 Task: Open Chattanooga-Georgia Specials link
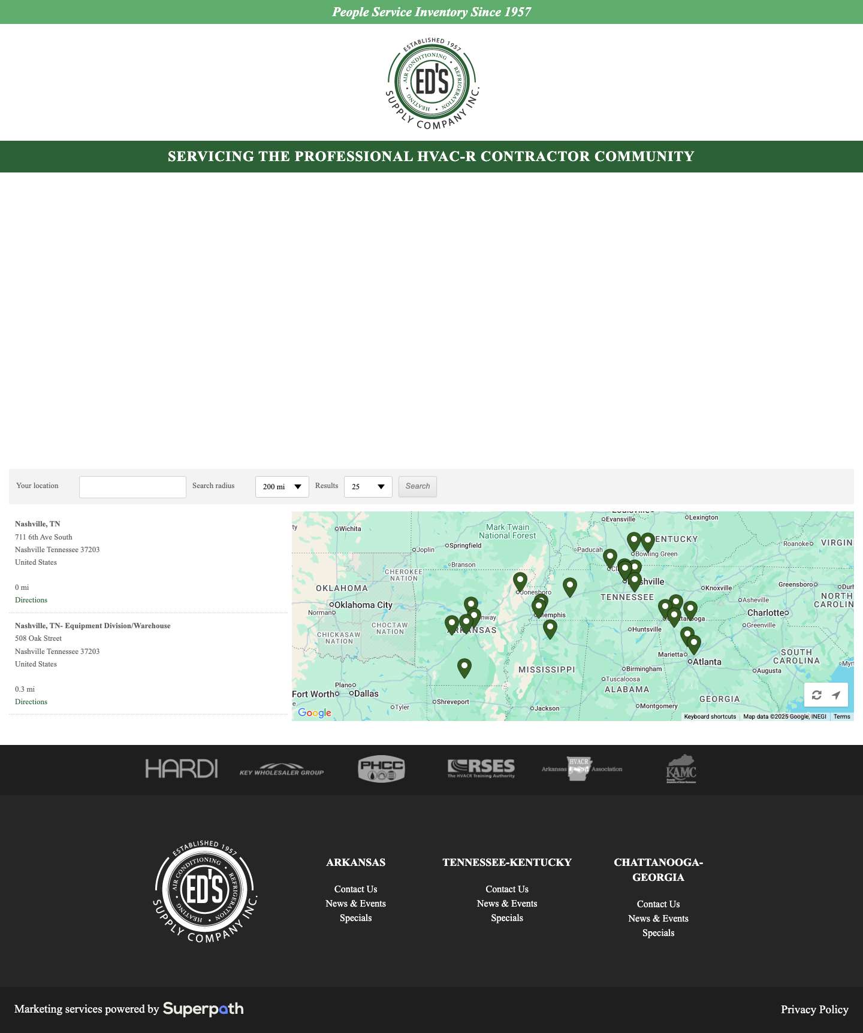[659, 933]
